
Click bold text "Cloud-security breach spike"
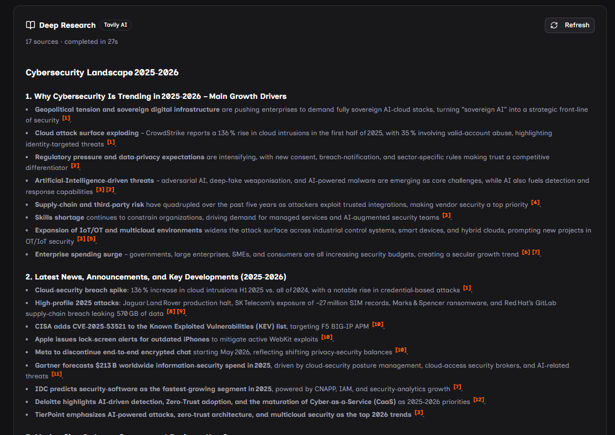pos(81,290)
